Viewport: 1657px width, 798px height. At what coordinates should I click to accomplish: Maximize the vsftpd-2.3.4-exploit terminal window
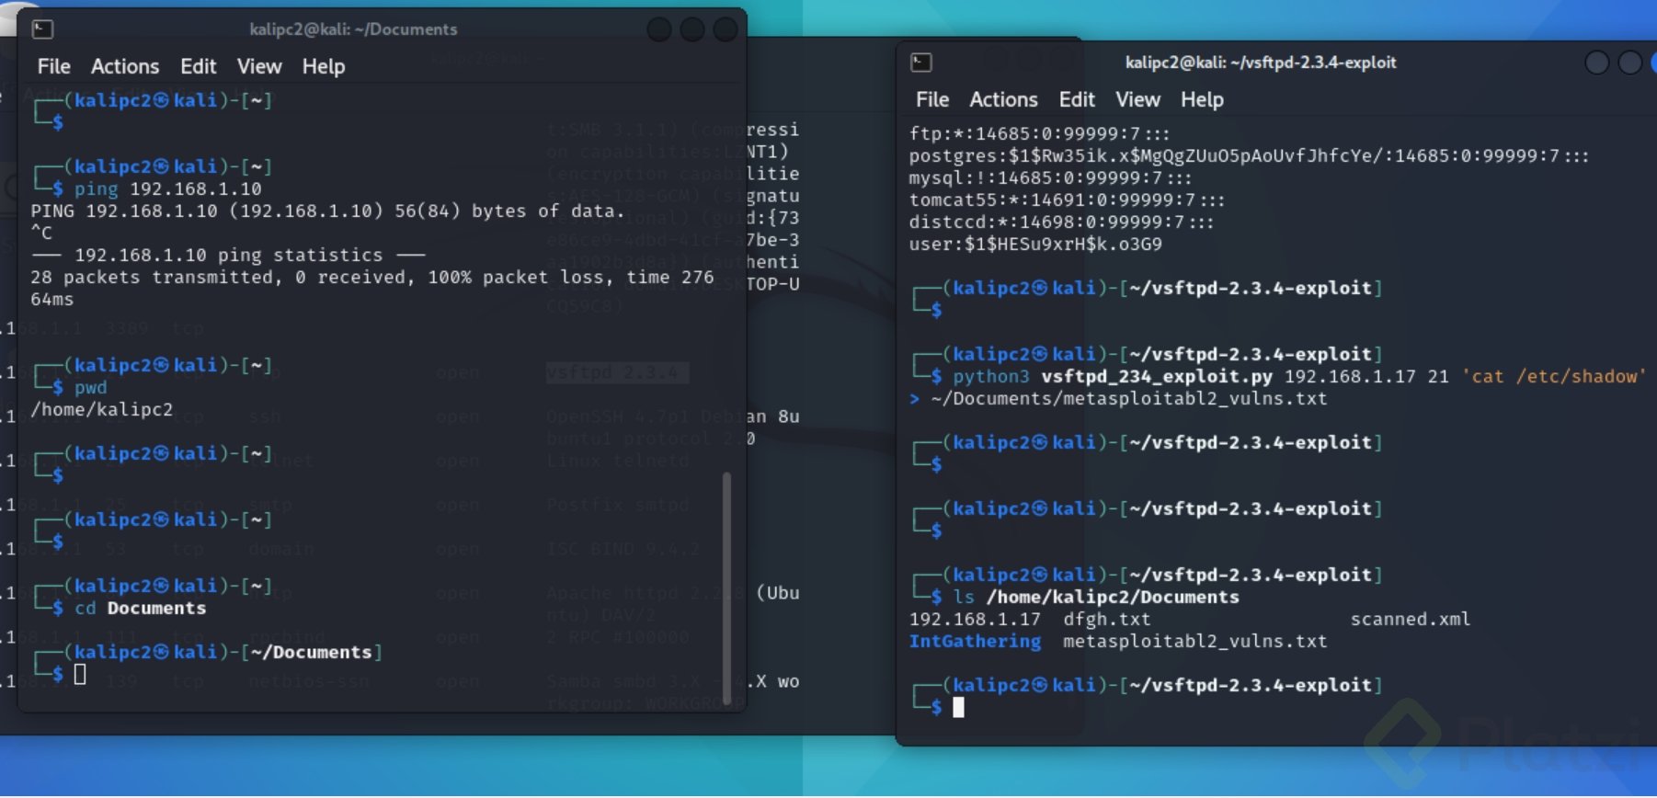click(1630, 63)
